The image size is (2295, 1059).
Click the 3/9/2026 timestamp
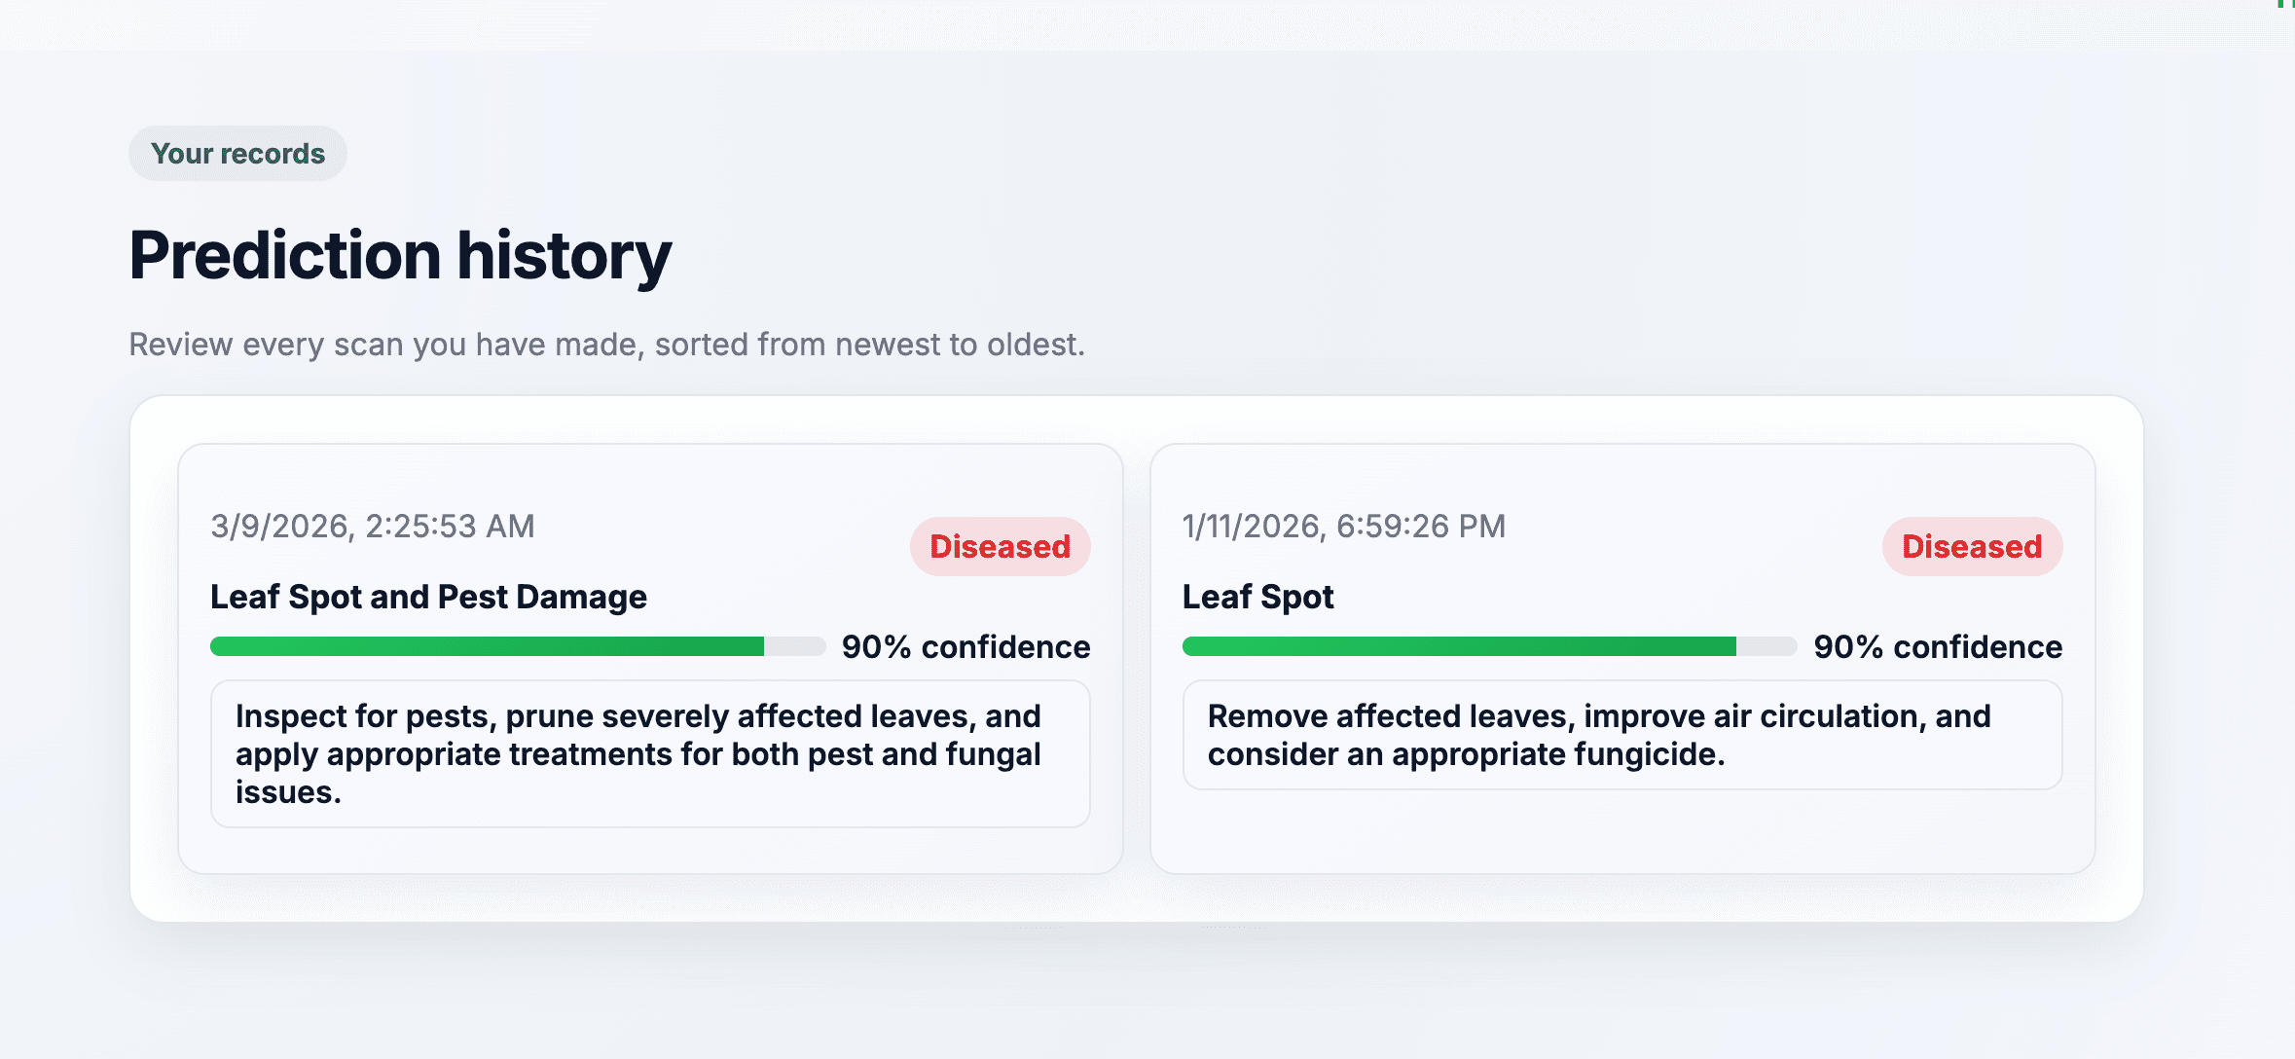click(372, 526)
